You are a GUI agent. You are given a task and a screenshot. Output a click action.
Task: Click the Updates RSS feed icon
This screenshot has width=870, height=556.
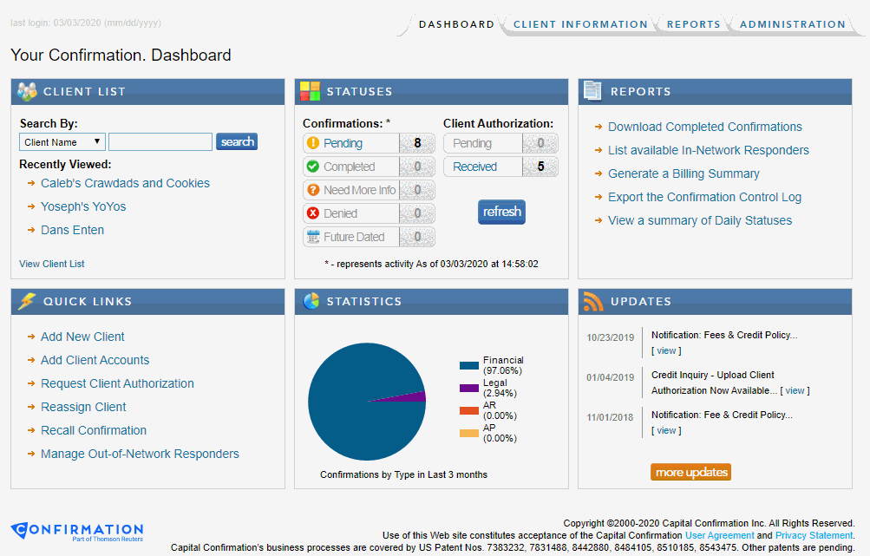click(593, 301)
